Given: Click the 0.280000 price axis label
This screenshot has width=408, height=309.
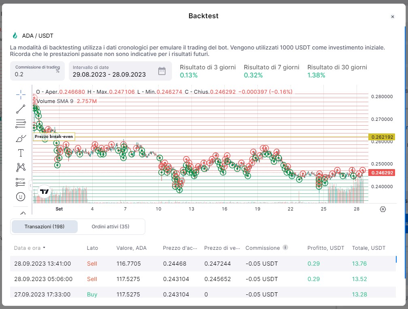Looking at the screenshot, I should click(382, 97).
